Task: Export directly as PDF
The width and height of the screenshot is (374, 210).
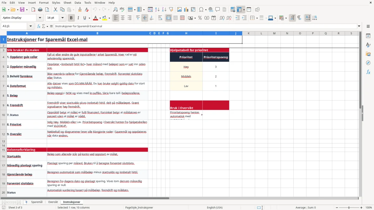Action: click(x=33, y=10)
